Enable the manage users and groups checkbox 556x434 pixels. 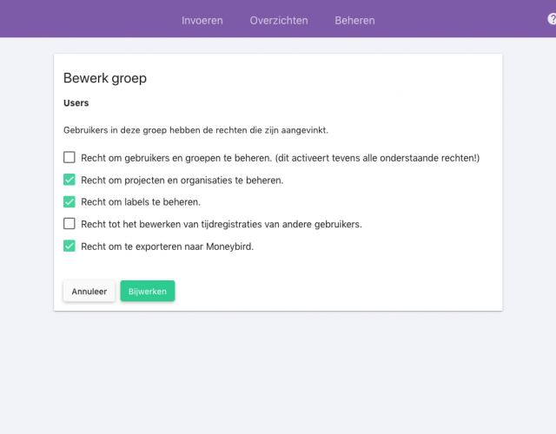click(x=69, y=157)
